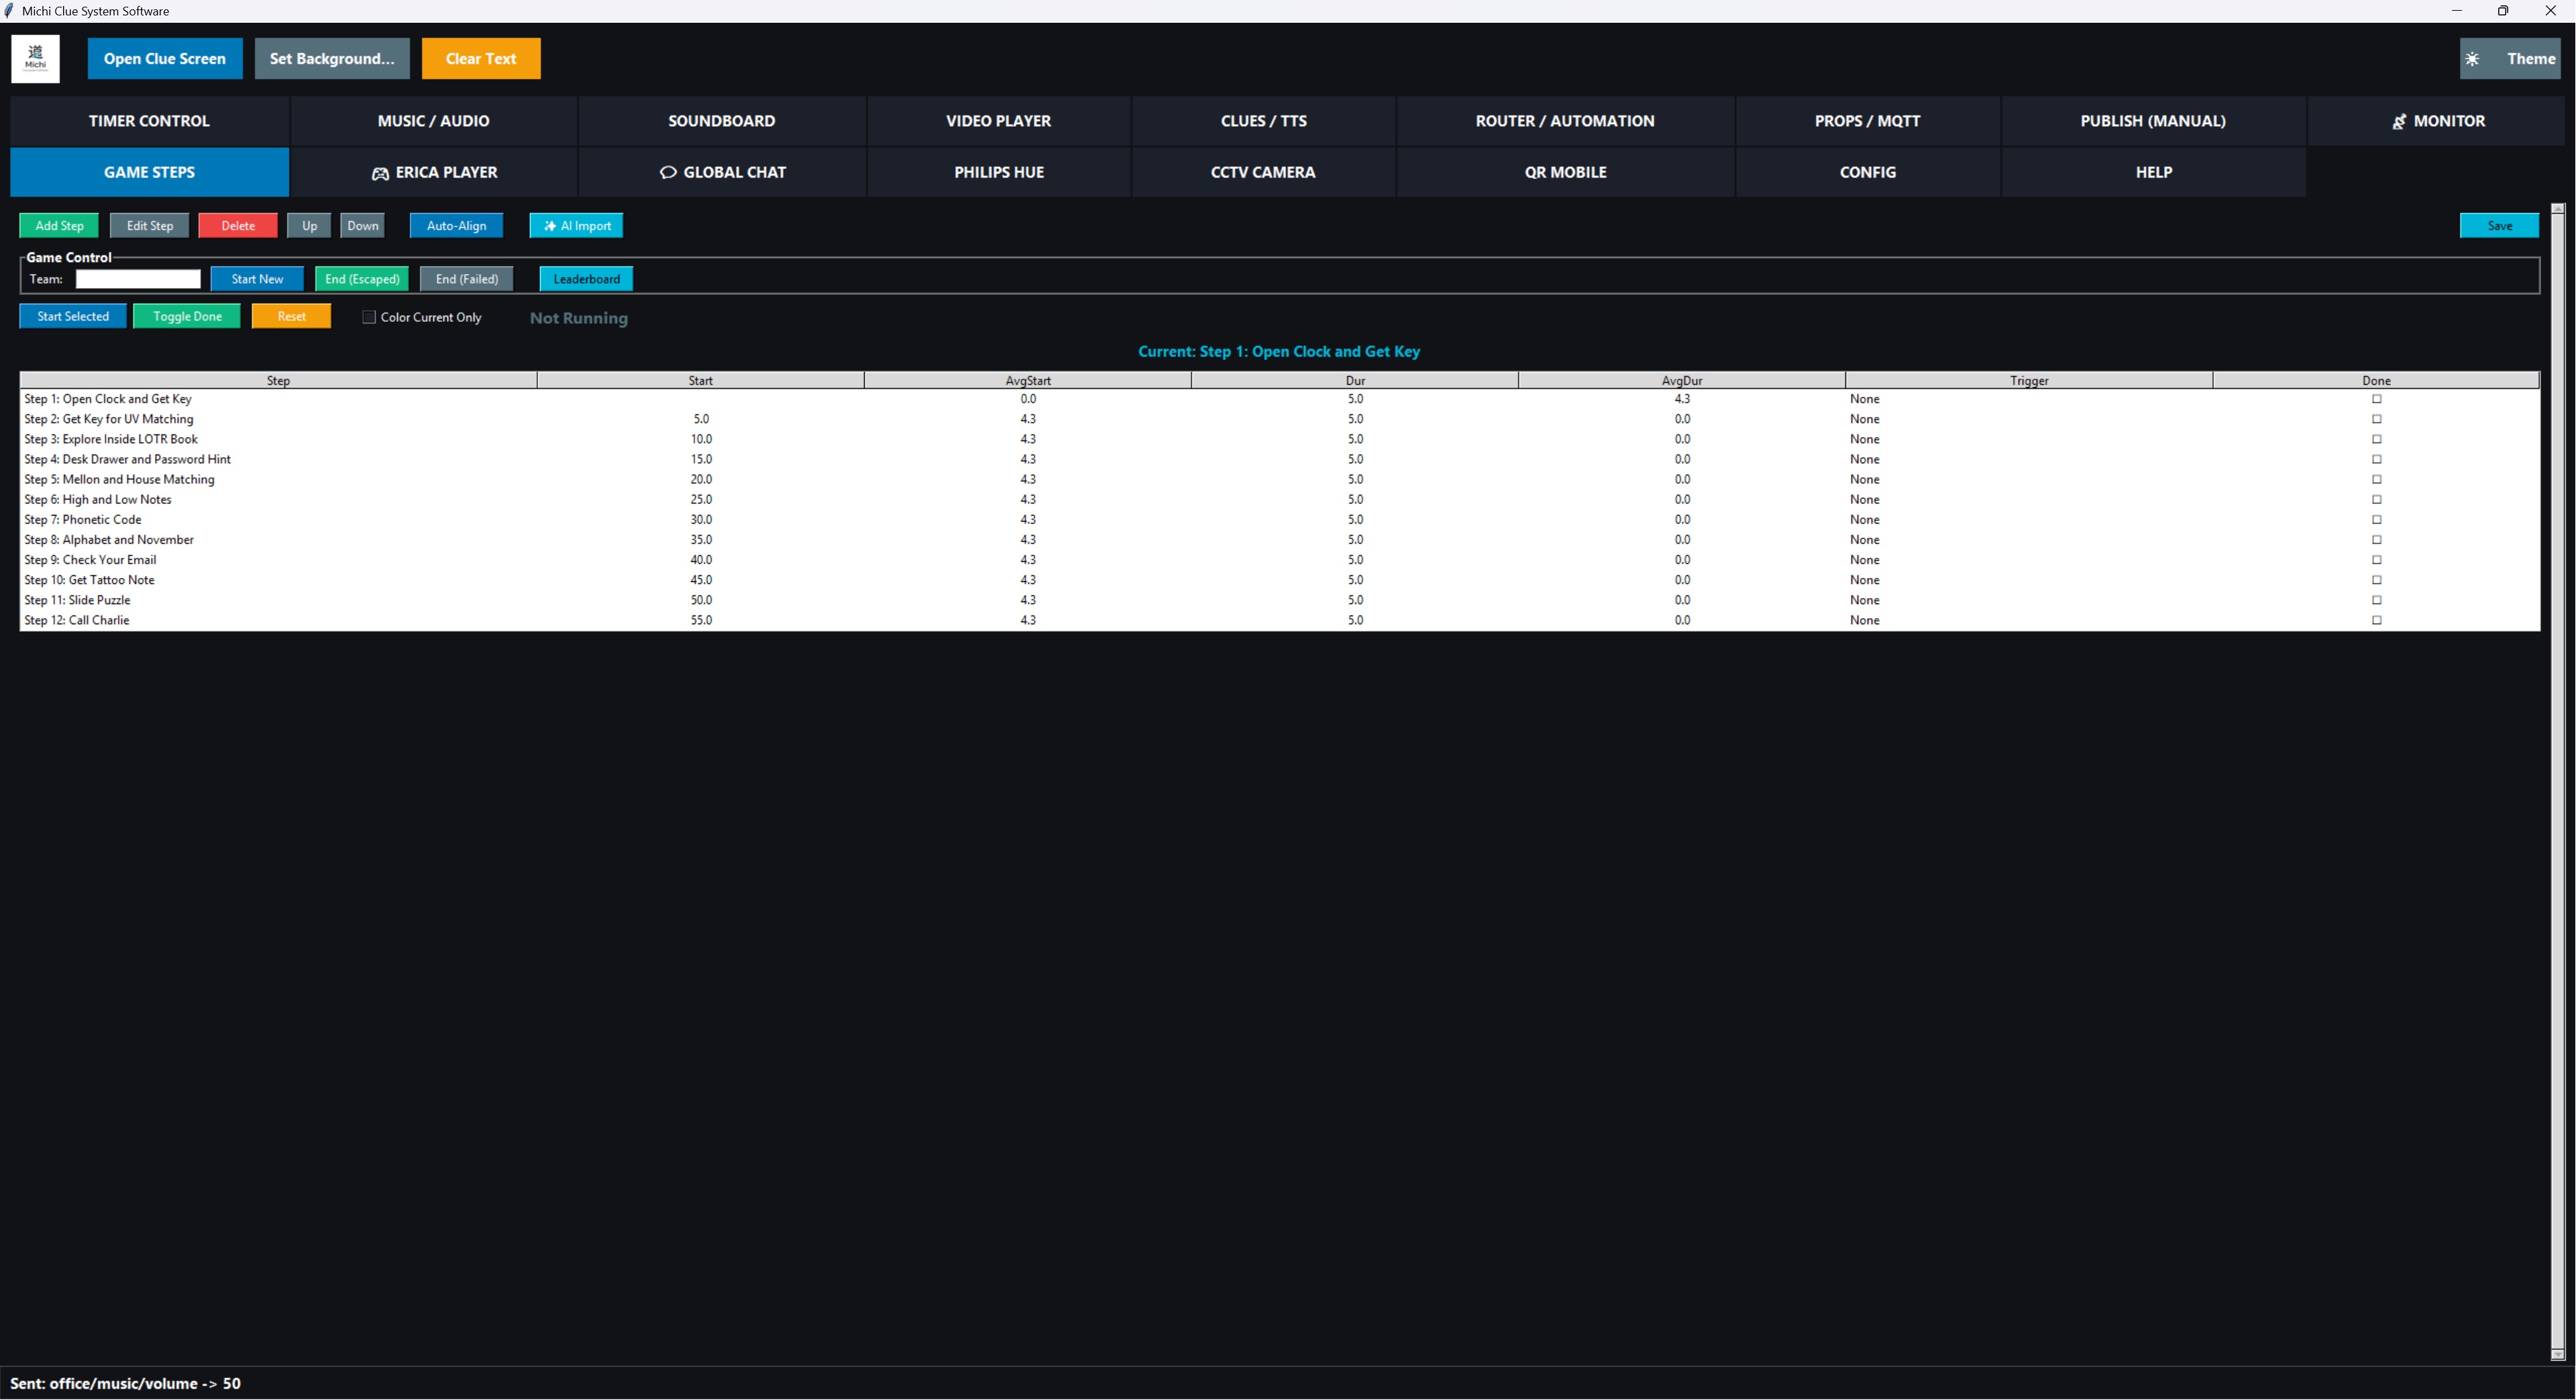Select the Step 7: Phonetic Code row
The width and height of the screenshot is (2576, 1400).
click(x=280, y=518)
